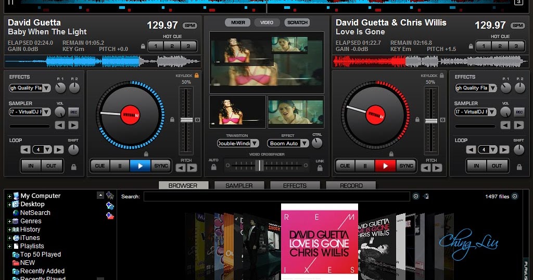
Task: Toggle the left hot cue lock icon
Action: [x=143, y=46]
